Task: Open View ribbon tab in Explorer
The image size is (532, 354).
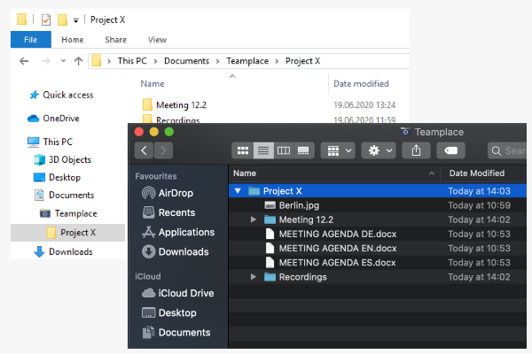Action: pos(157,40)
